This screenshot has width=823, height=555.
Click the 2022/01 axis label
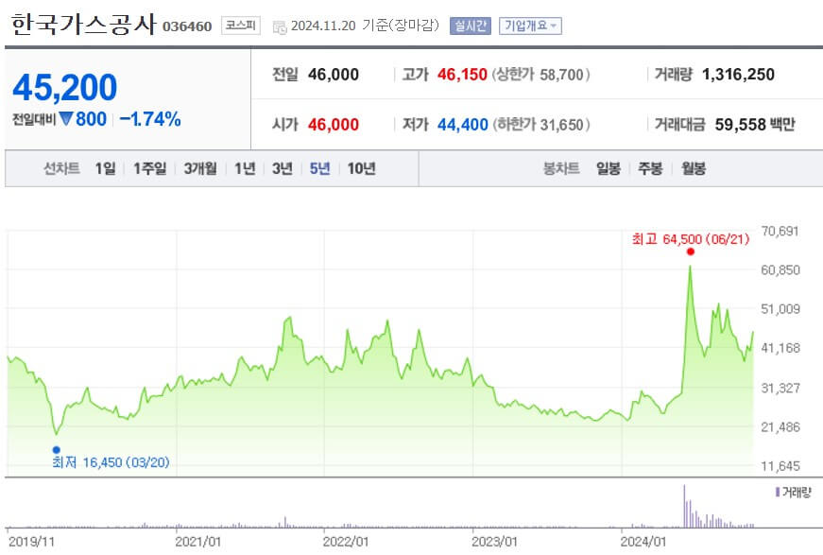pos(346,542)
